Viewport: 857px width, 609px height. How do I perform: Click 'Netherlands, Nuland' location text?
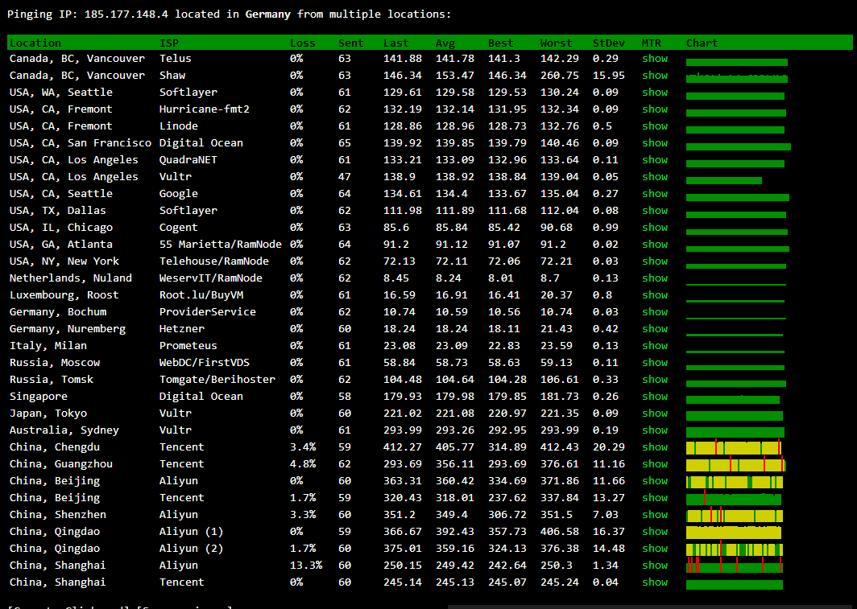click(x=71, y=278)
